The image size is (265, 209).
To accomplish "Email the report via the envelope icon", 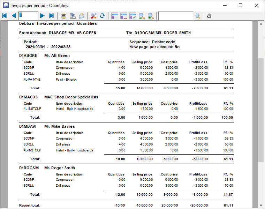I will tap(82, 16).
